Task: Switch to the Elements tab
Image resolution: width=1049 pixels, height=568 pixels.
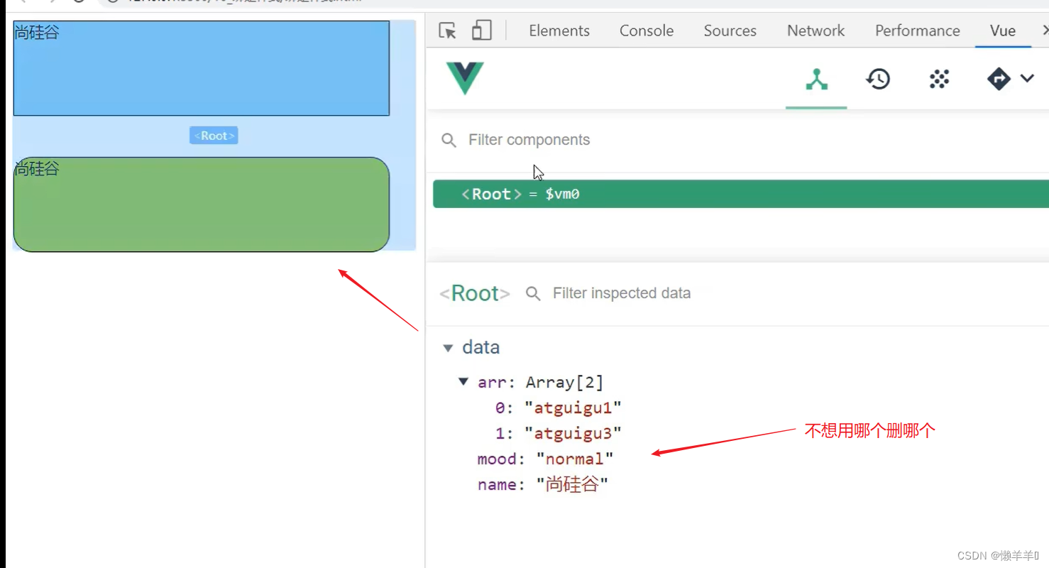Action: pyautogui.click(x=559, y=31)
